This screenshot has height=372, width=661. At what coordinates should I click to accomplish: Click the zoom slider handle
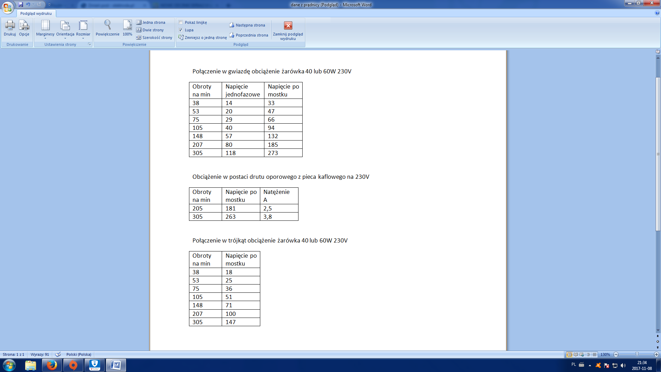637,354
